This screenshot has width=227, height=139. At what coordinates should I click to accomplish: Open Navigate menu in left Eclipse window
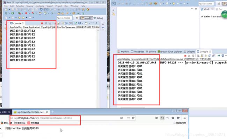40,6
